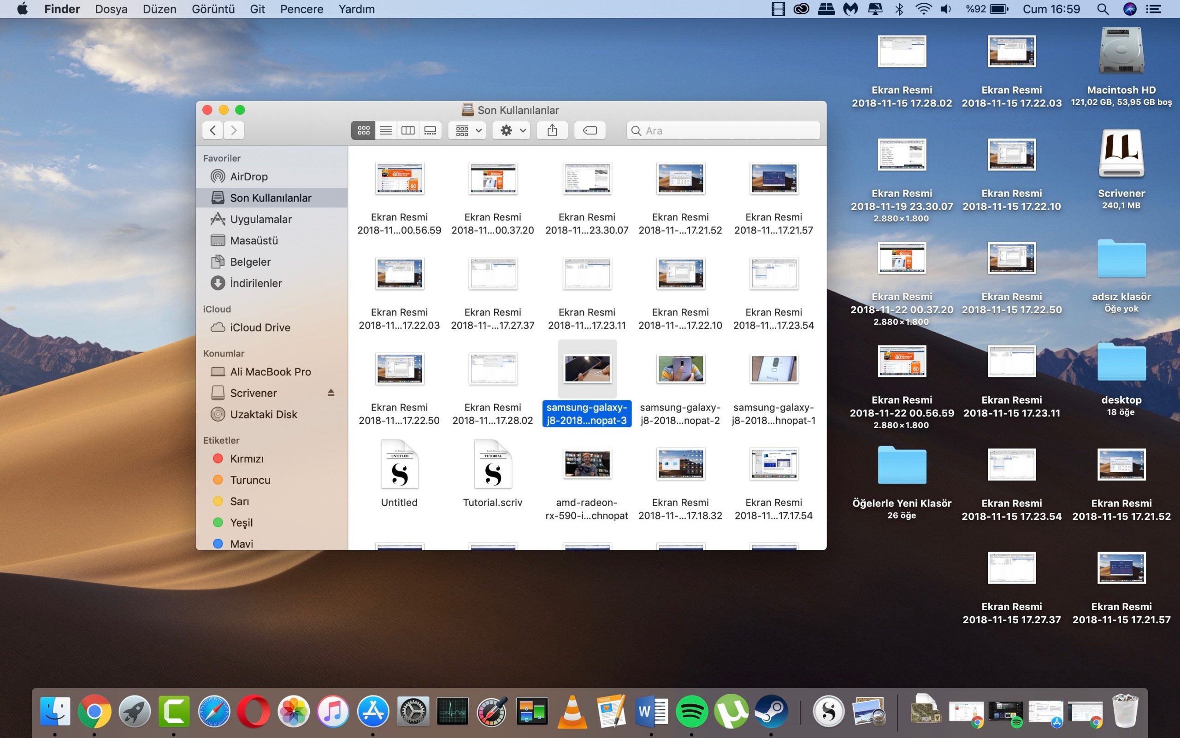Select İndirilenler in the sidebar
This screenshot has width=1180, height=738.
pyautogui.click(x=255, y=283)
